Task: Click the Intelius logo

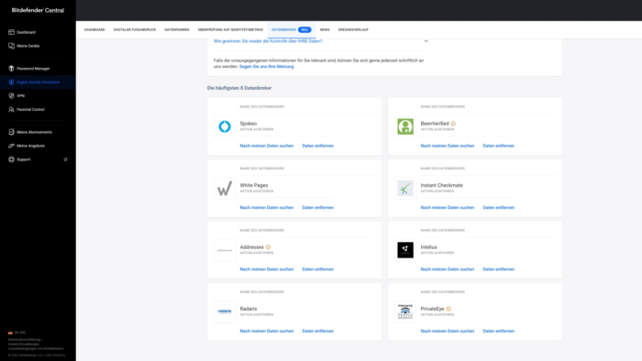Action: pyautogui.click(x=405, y=250)
